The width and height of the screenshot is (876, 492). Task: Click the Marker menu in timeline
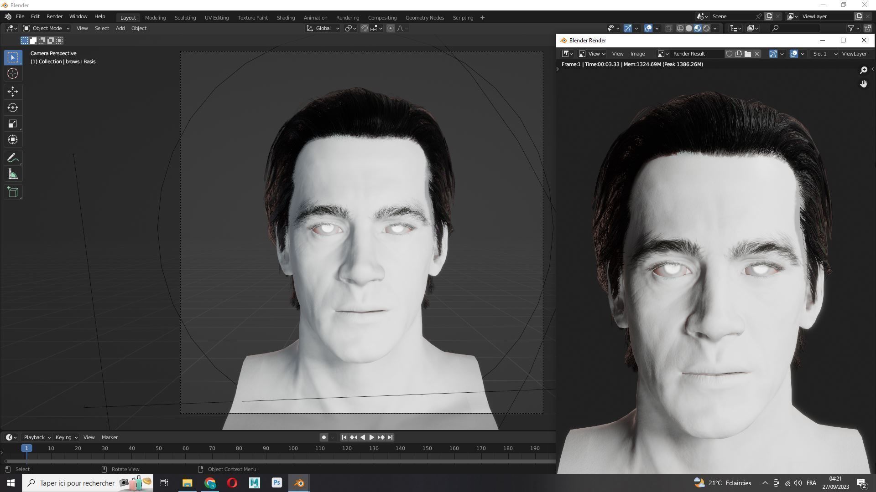[x=109, y=437]
